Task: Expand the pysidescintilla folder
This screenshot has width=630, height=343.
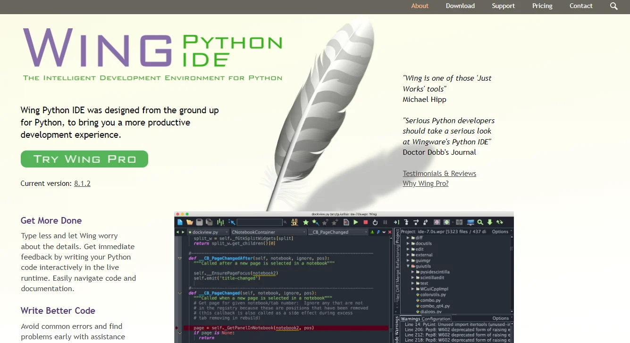Action: tap(412, 272)
